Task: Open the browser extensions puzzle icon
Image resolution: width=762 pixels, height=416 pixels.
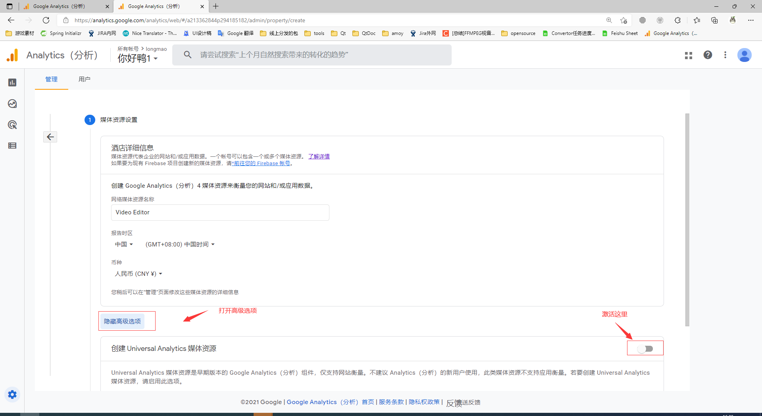Action: click(677, 20)
